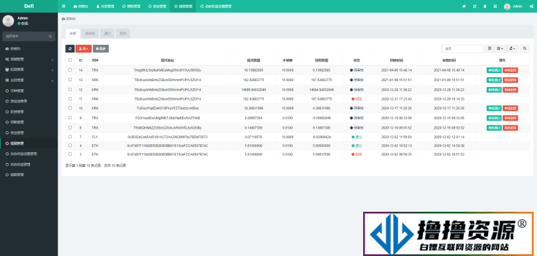The height and width of the screenshot is (256, 537).
Task: Switch to the 全部 filter tab
Action: pyautogui.click(x=72, y=34)
